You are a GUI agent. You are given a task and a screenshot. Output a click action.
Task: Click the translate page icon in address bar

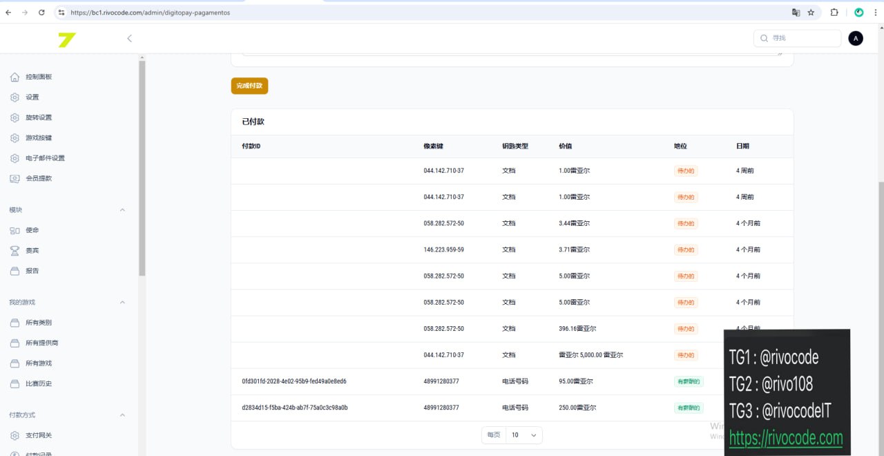pos(796,12)
